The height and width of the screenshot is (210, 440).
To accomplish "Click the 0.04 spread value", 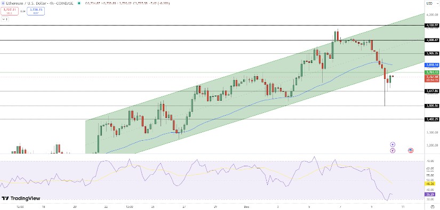I will [23, 12].
